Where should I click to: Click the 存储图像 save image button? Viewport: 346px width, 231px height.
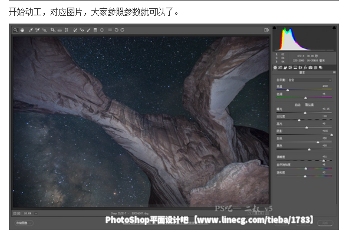coord(24,223)
